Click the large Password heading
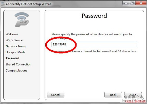The height and width of the screenshot is (104, 147). coord(94,16)
